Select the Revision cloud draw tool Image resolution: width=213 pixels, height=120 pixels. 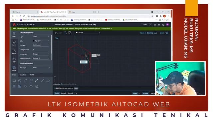point(48,81)
